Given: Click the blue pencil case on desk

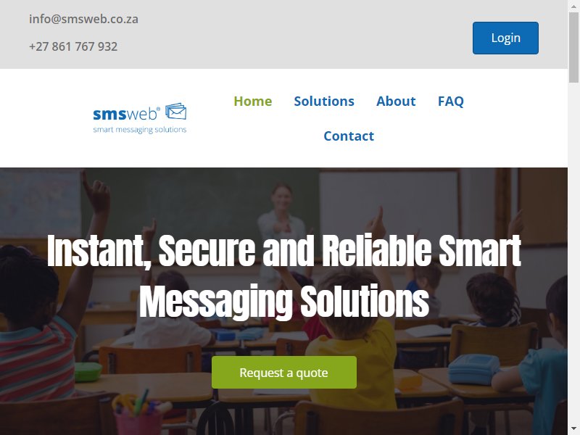Looking at the screenshot, I should tap(474, 369).
